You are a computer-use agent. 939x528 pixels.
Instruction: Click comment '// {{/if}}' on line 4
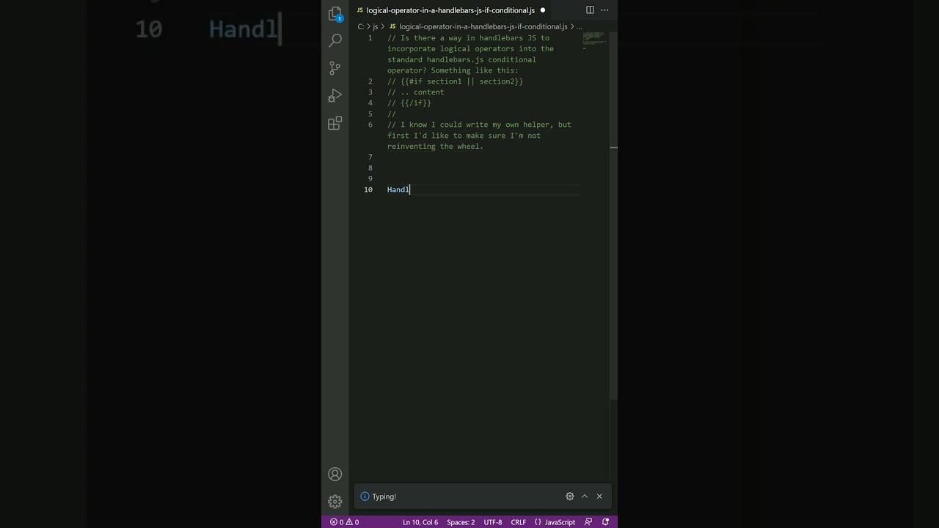409,103
